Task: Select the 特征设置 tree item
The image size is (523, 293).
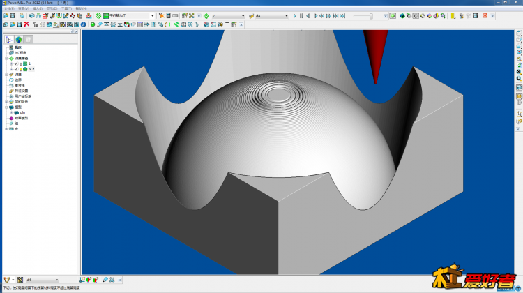Action: [22, 91]
